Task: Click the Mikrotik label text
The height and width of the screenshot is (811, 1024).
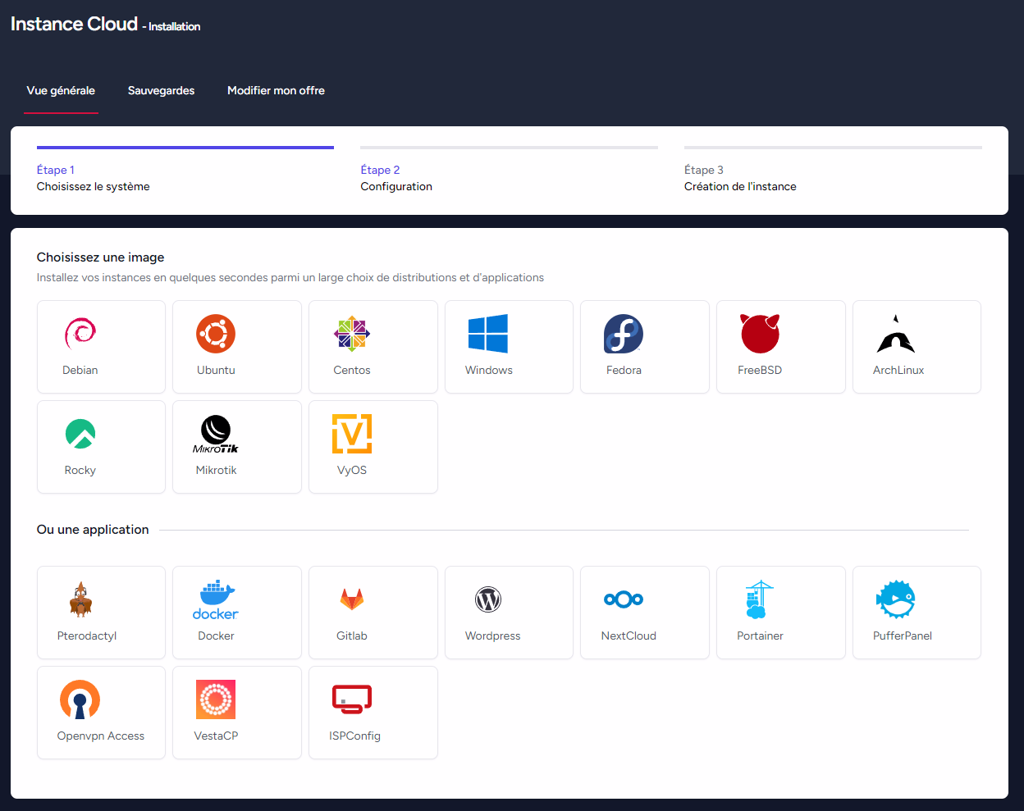Action: tap(216, 470)
